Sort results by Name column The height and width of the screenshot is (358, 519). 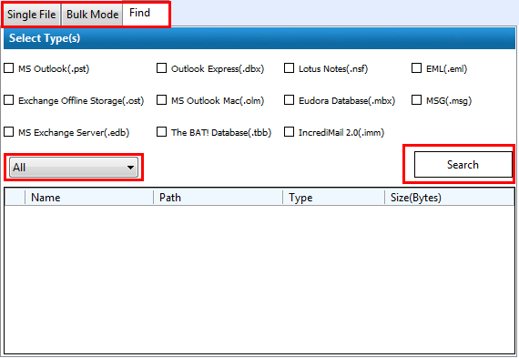89,198
